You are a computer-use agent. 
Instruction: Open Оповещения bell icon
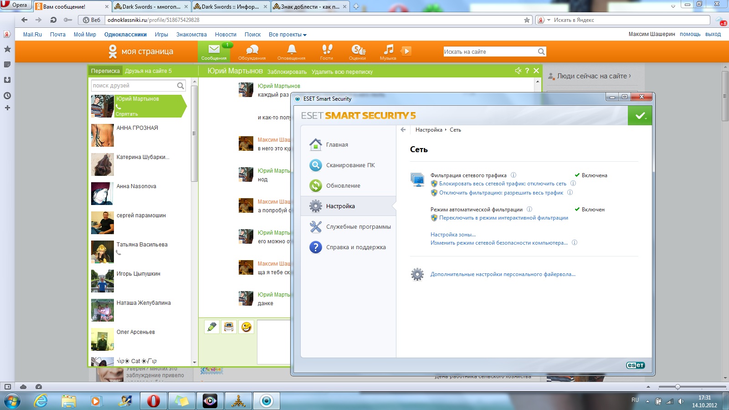tap(291, 52)
